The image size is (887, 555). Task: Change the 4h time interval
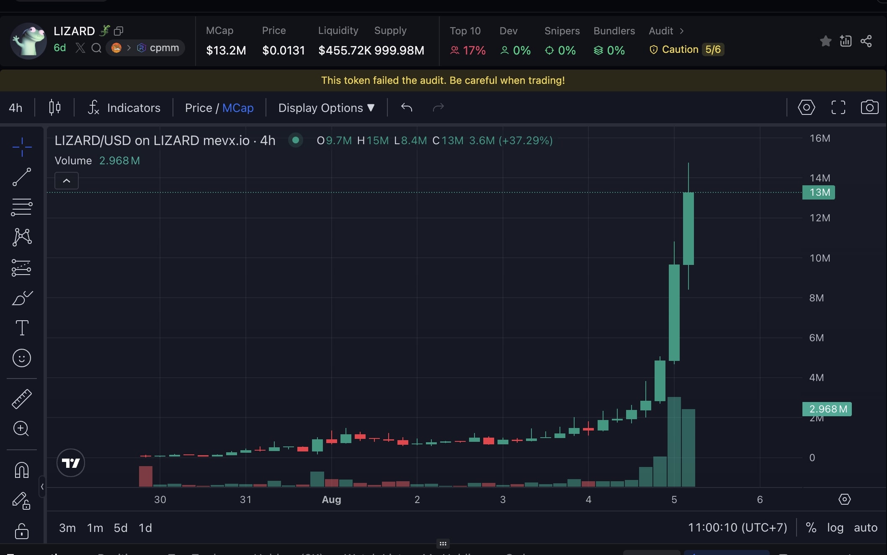15,108
